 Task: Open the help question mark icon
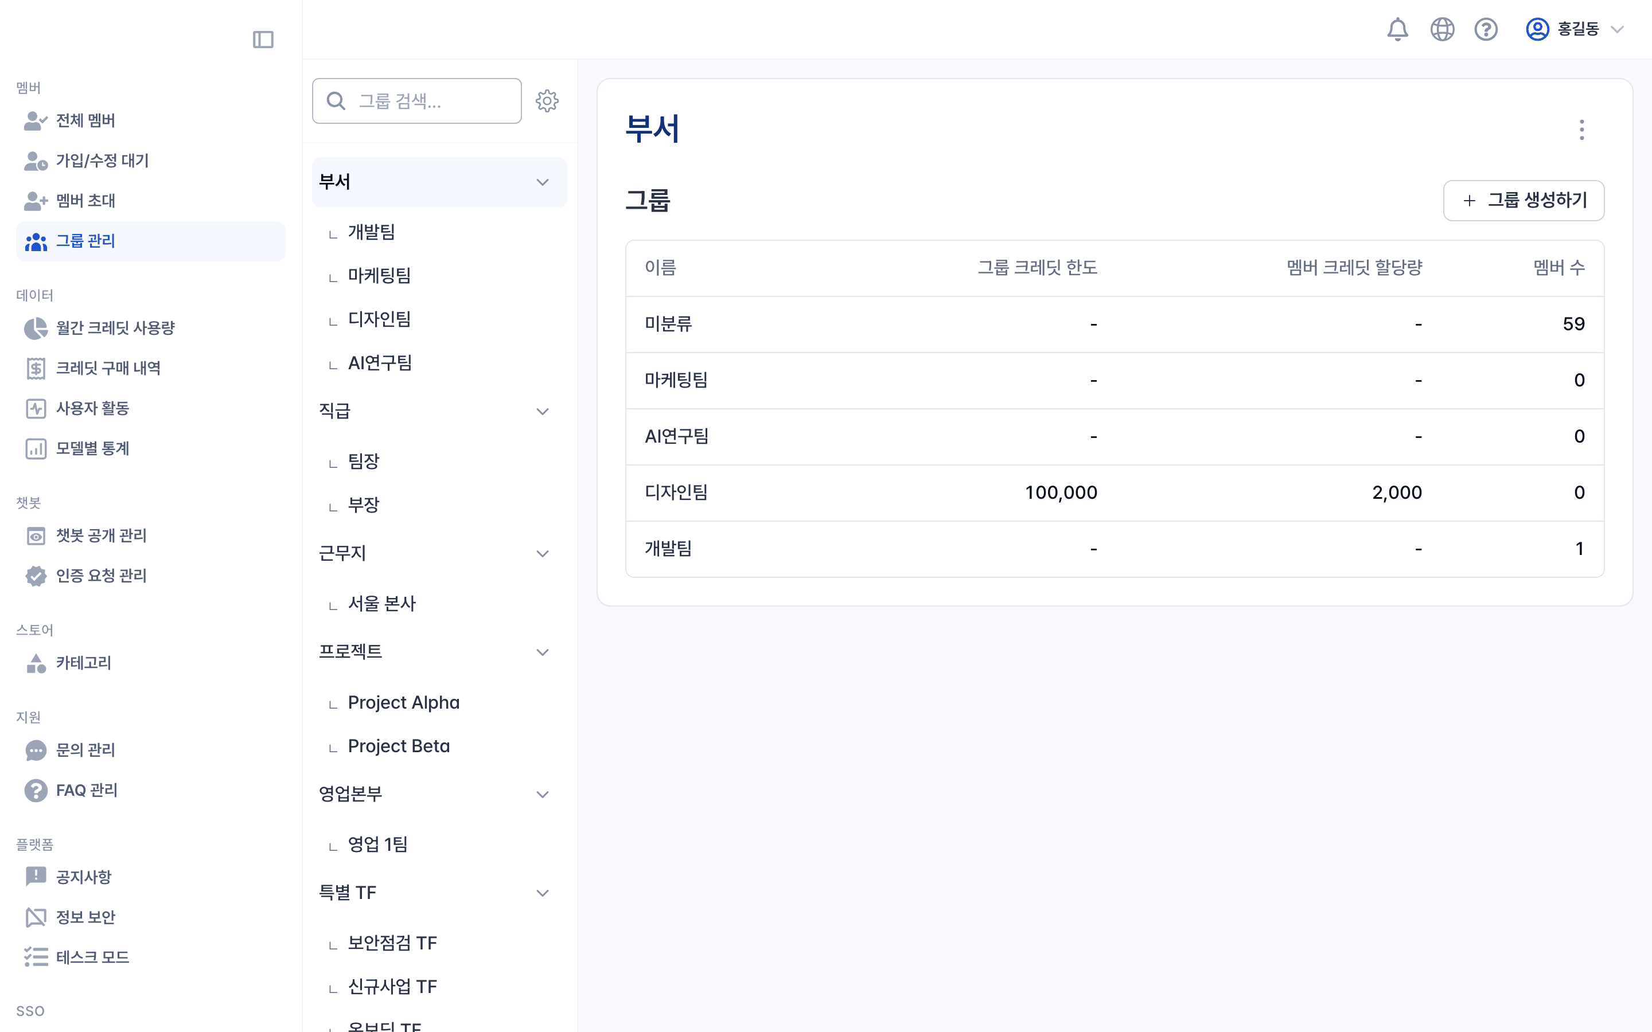coord(1486,29)
